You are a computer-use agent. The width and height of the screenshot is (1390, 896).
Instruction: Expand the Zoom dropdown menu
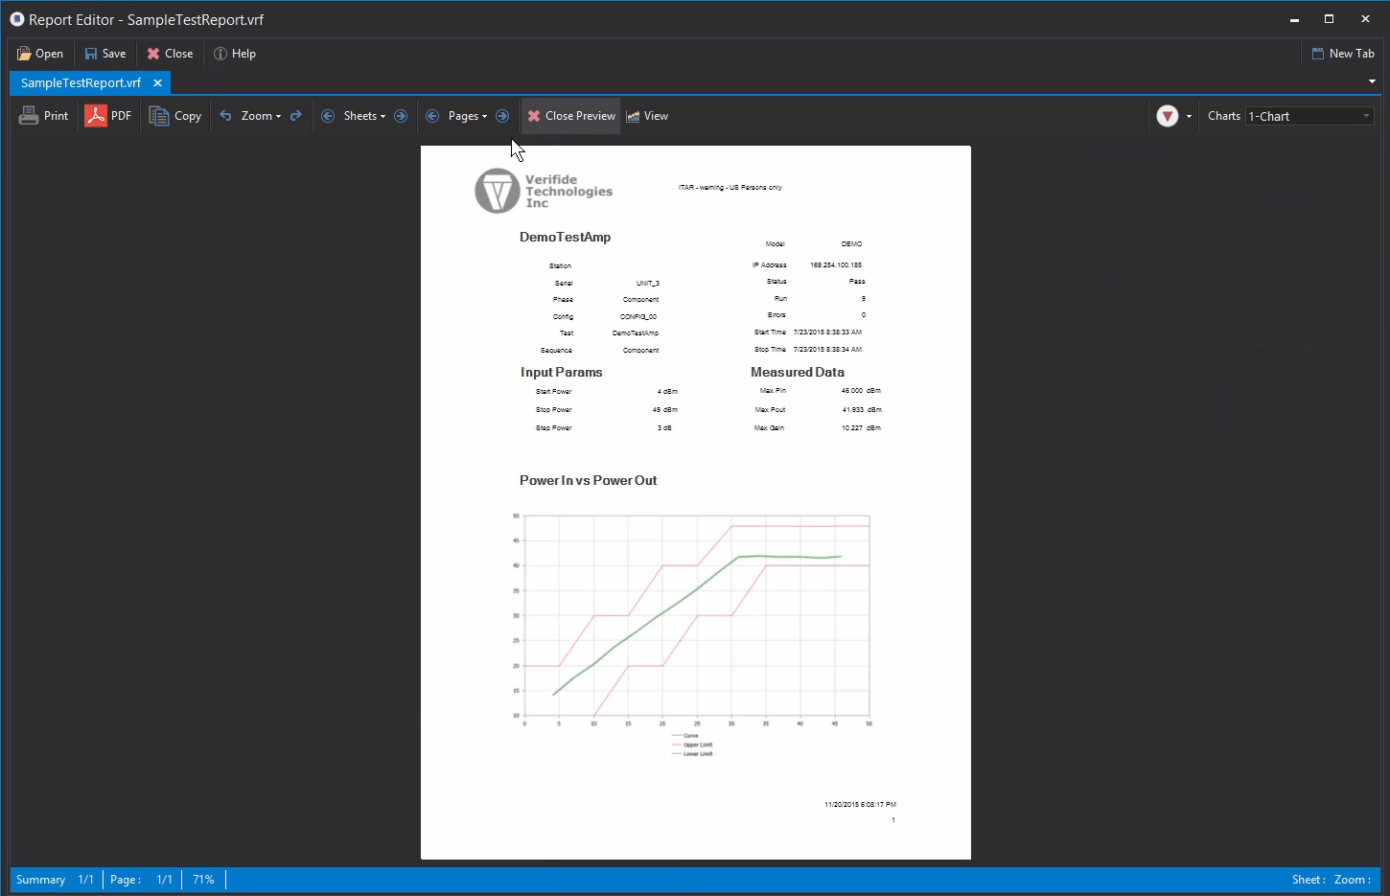click(x=257, y=115)
